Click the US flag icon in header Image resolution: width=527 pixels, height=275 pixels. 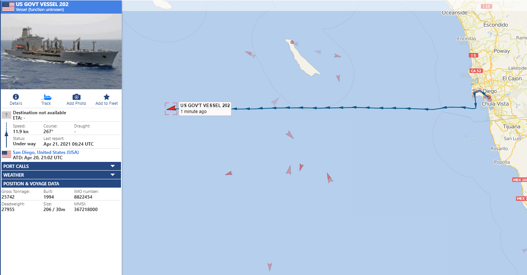pyautogui.click(x=8, y=6)
